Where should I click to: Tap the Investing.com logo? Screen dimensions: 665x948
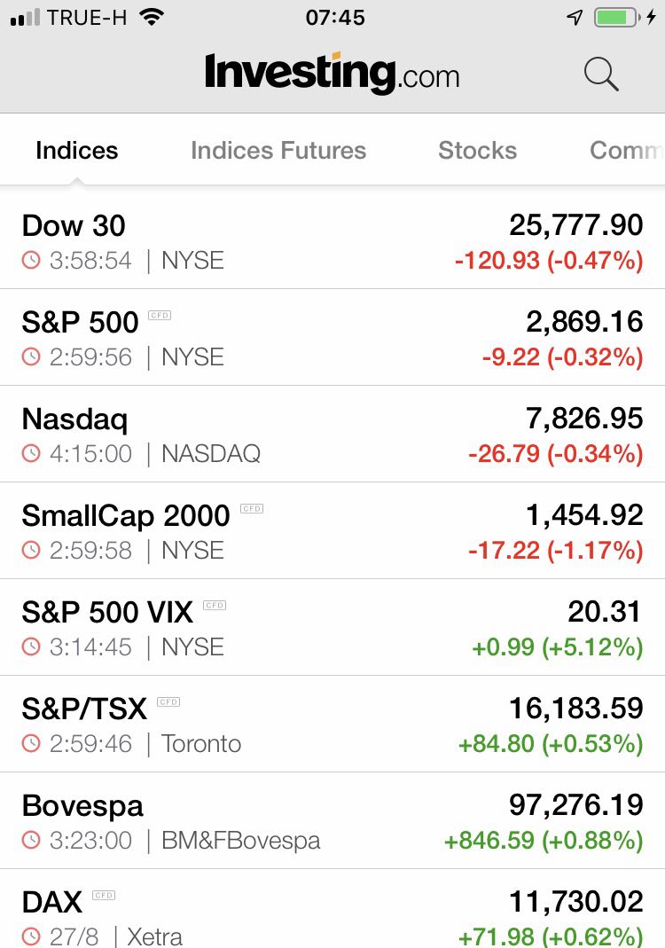pos(332,74)
